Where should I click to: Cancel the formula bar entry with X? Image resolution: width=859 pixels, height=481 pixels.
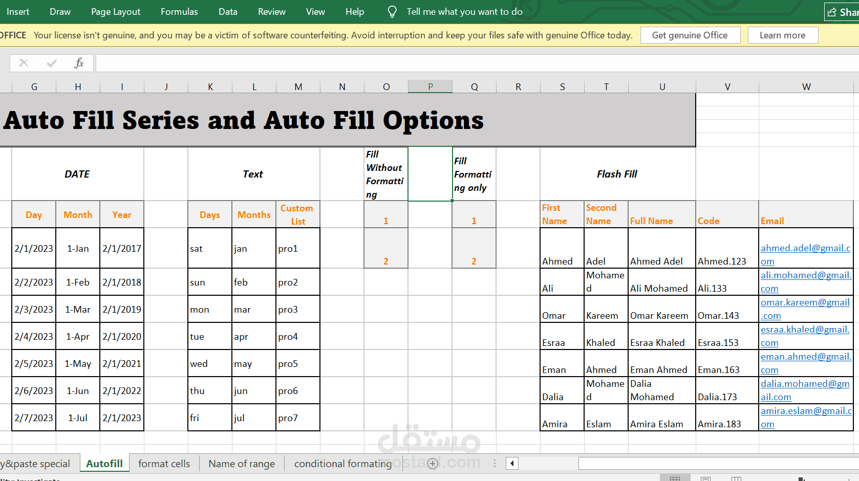(x=24, y=63)
